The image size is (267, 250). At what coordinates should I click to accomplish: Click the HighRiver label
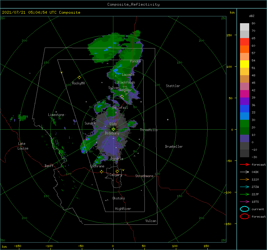point(123,209)
